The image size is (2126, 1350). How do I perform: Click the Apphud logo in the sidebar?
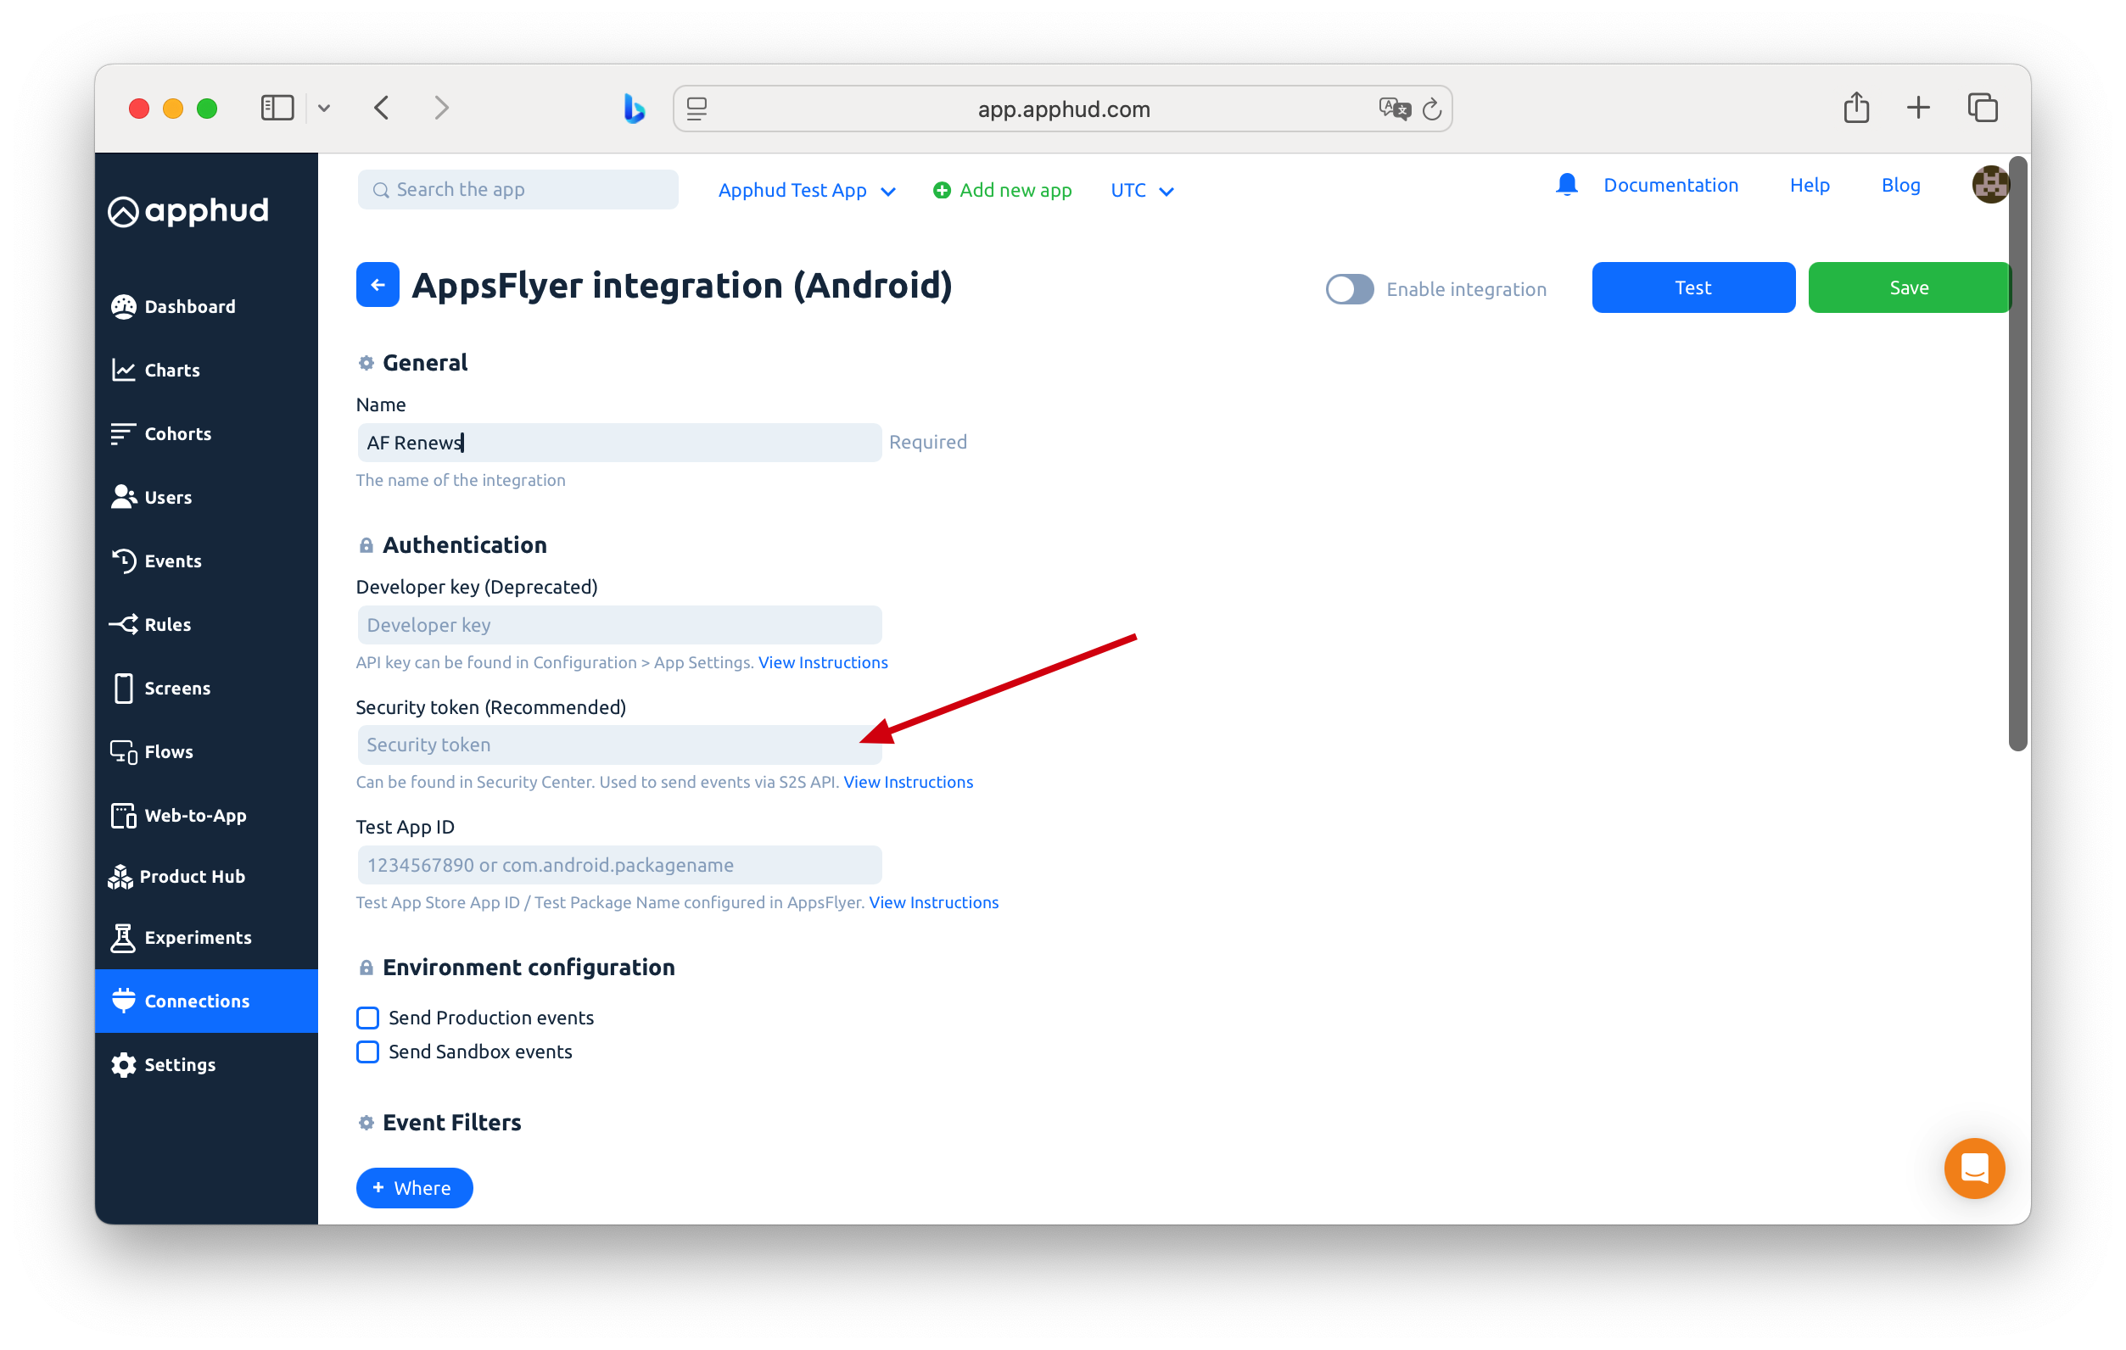(x=188, y=211)
